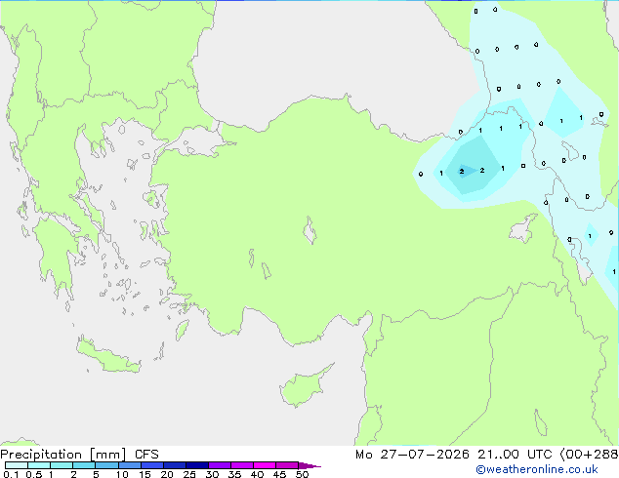The width and height of the screenshot is (619, 478).
Task: Select the 2–5 mm legend color swatch
Action: point(84,465)
